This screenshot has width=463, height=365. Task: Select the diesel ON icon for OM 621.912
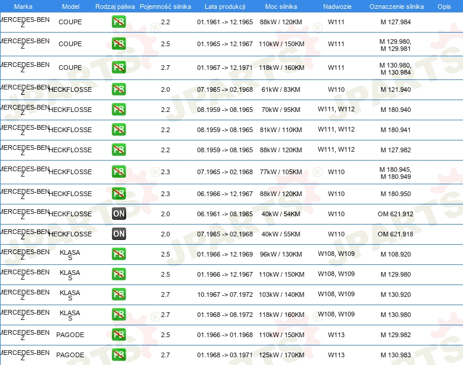click(x=119, y=214)
